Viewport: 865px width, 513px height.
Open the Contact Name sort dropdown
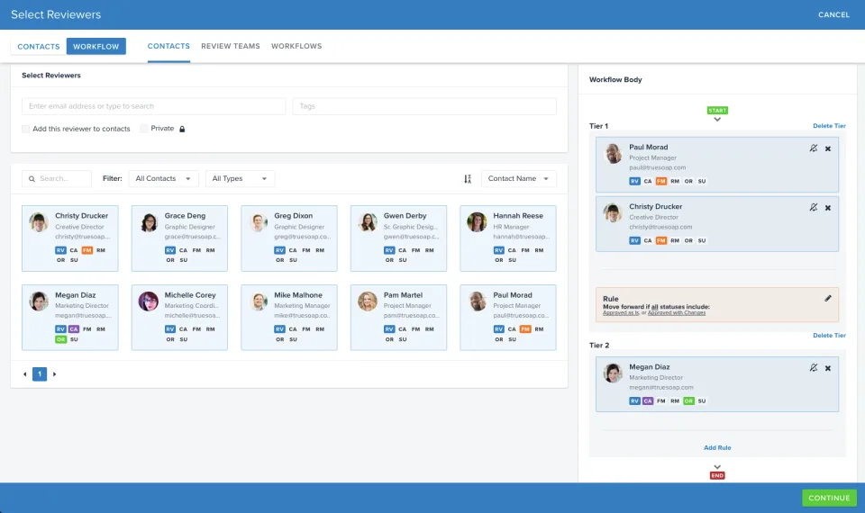(519, 178)
